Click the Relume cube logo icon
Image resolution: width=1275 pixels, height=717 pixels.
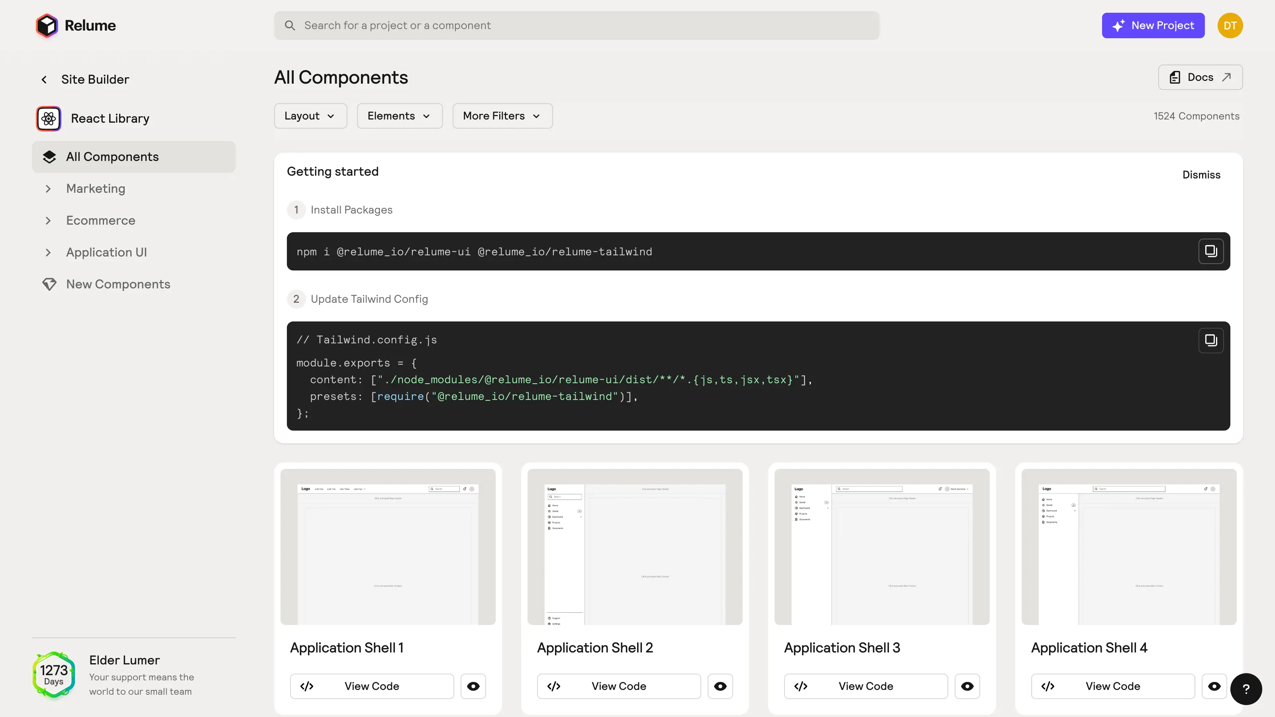[47, 25]
